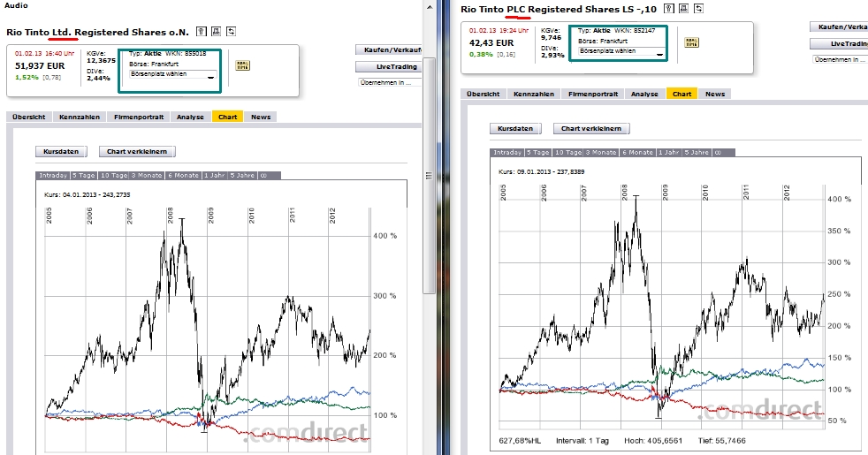Set PLC chart range to 3 Monate
Screen dimensions: 868x455
point(601,152)
